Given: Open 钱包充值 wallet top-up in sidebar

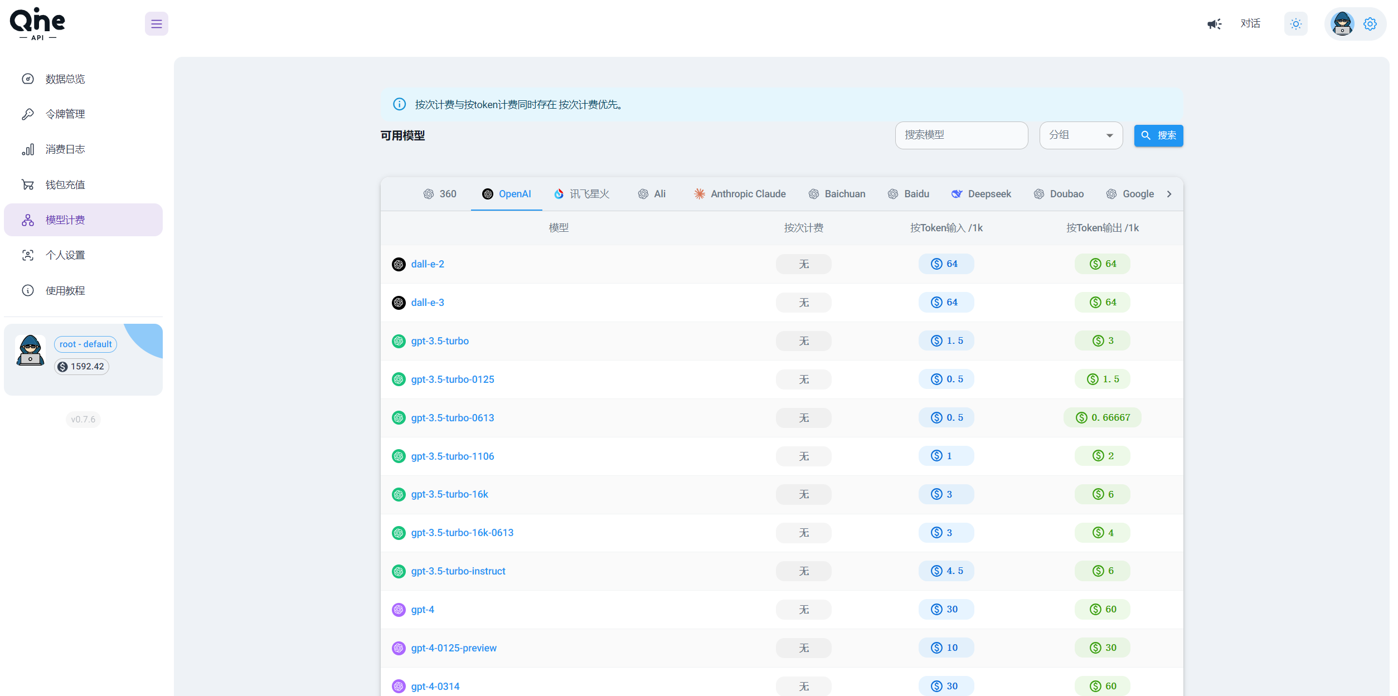Looking at the screenshot, I should (83, 185).
